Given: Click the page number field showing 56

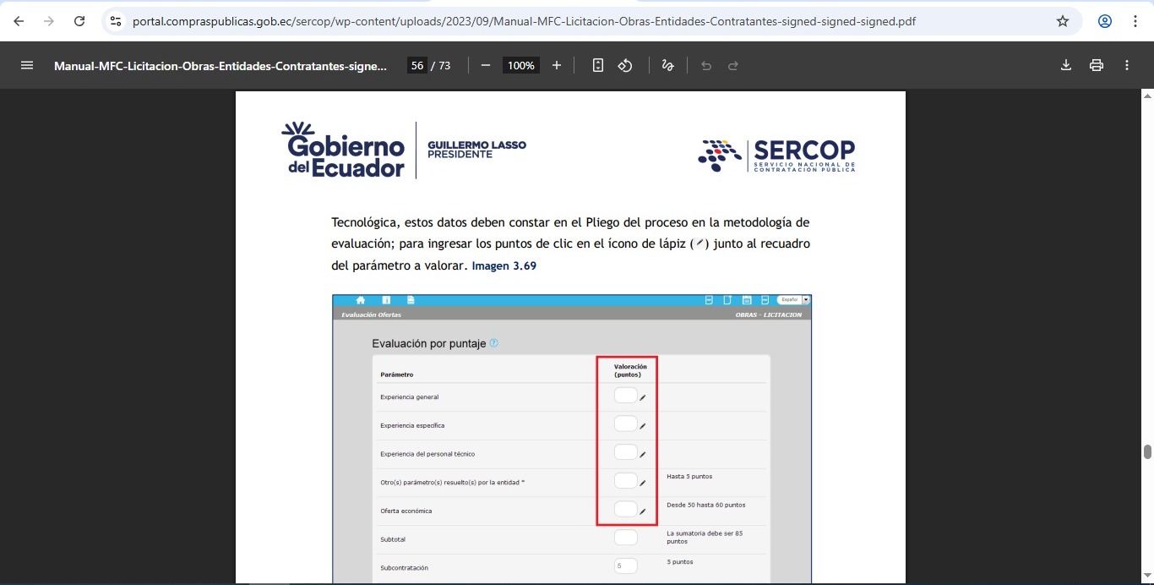Looking at the screenshot, I should (416, 65).
